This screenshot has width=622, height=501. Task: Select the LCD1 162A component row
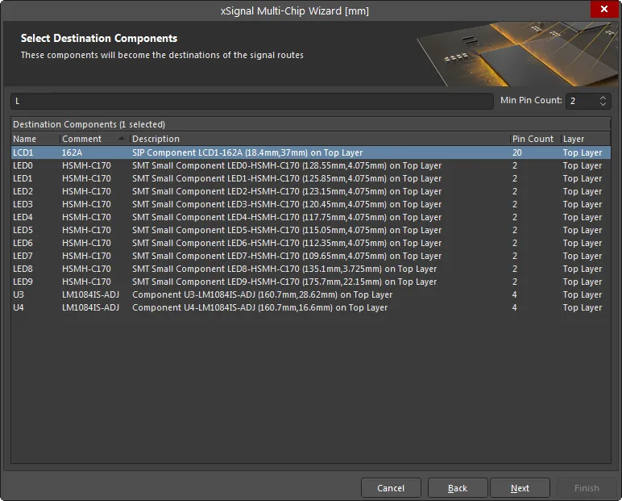coord(242,152)
